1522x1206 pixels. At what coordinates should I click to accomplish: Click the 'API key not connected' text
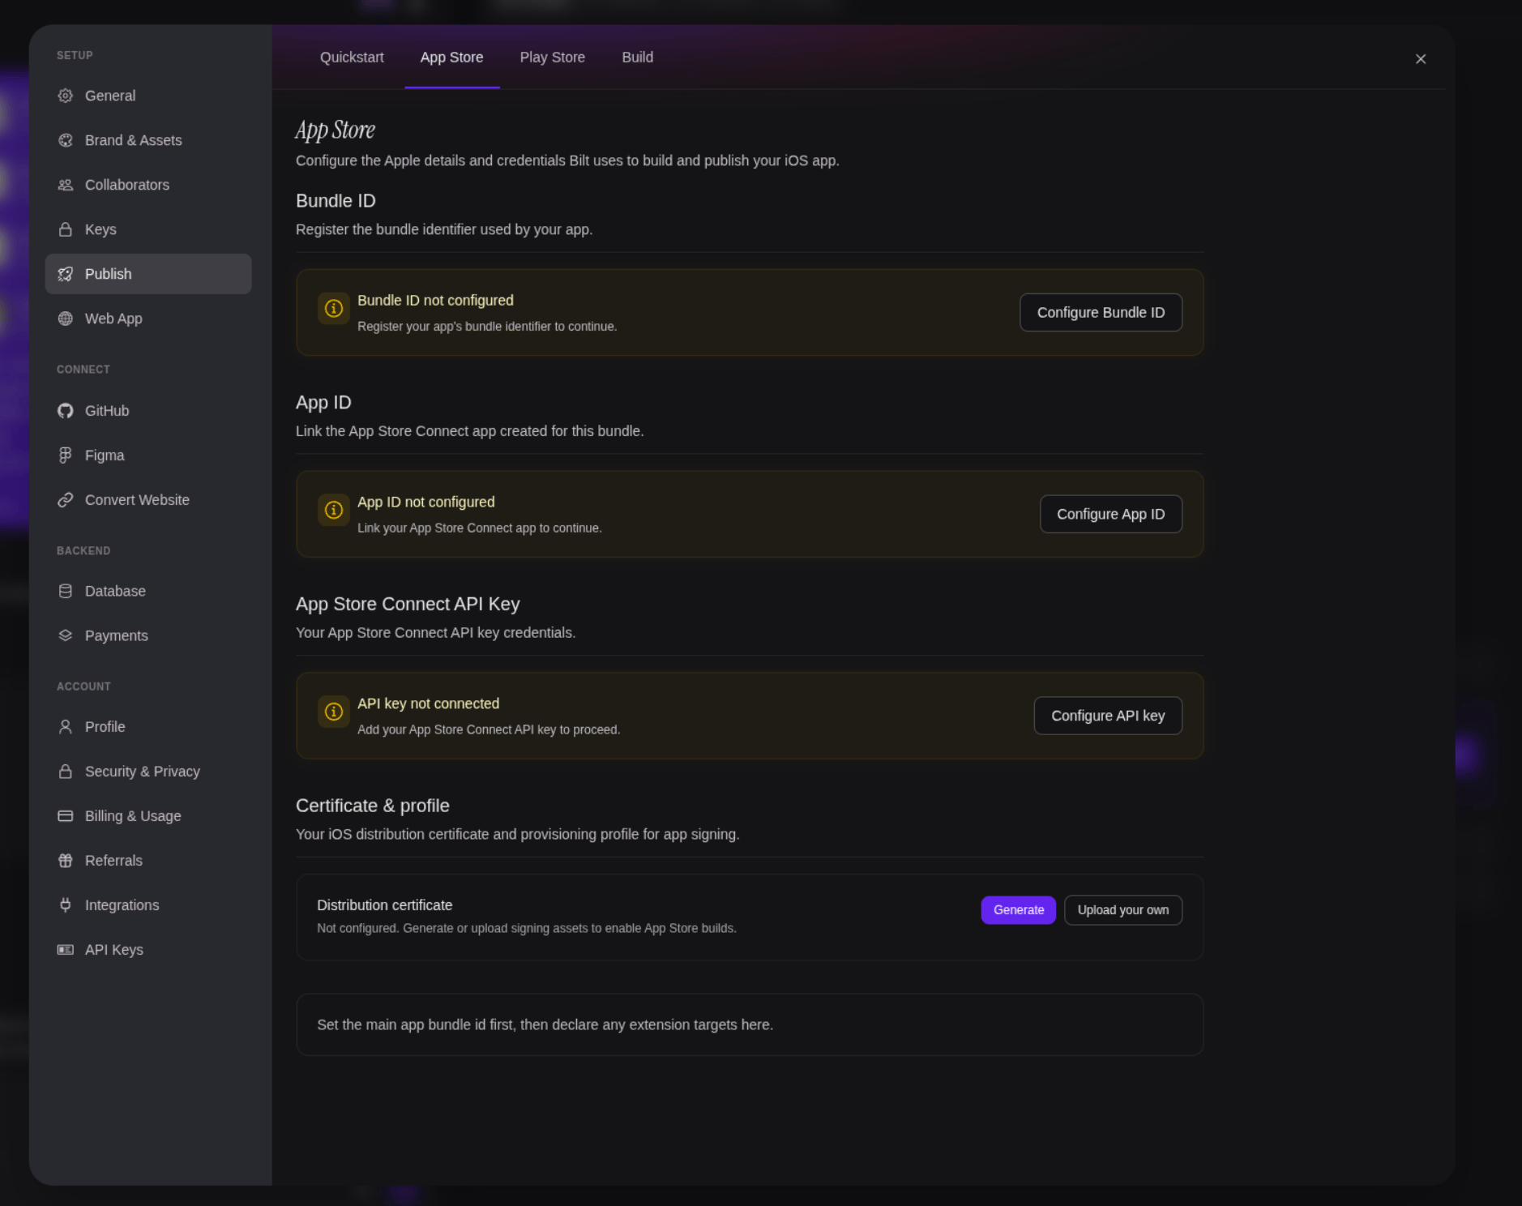click(x=429, y=704)
